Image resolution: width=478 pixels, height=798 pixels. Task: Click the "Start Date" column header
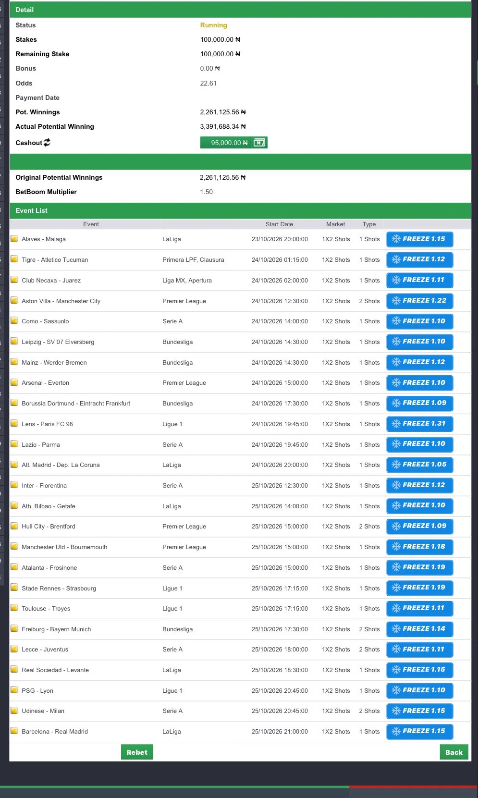[279, 224]
